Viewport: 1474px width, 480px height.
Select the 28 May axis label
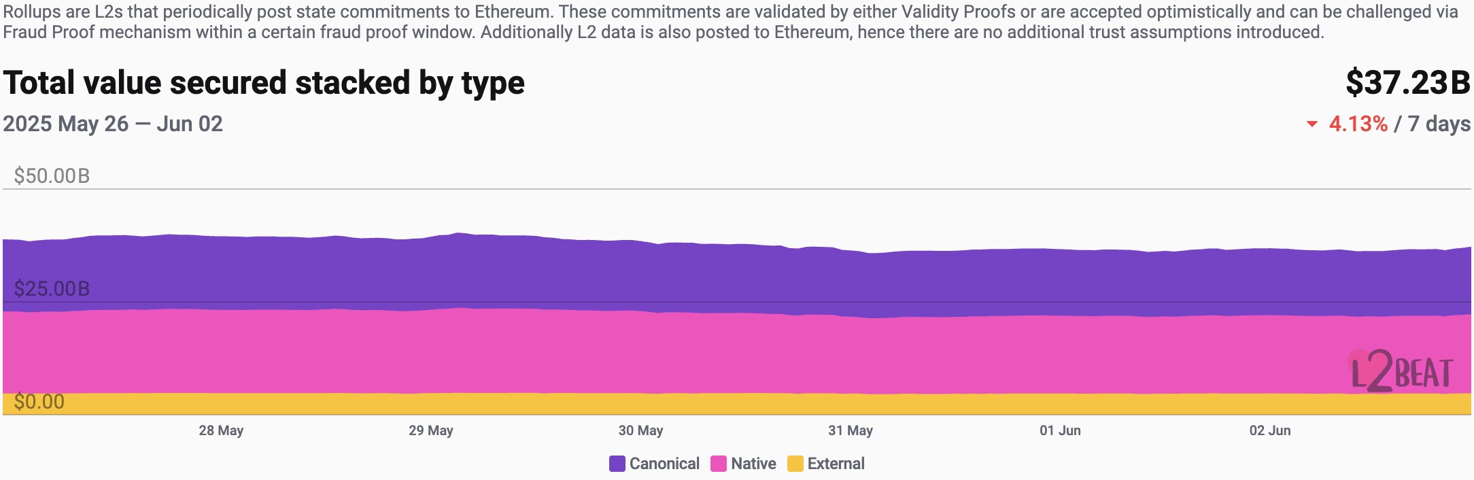[x=221, y=430]
